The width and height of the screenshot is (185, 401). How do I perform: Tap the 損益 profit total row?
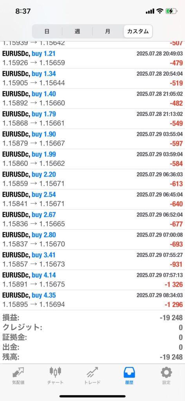[92, 318]
